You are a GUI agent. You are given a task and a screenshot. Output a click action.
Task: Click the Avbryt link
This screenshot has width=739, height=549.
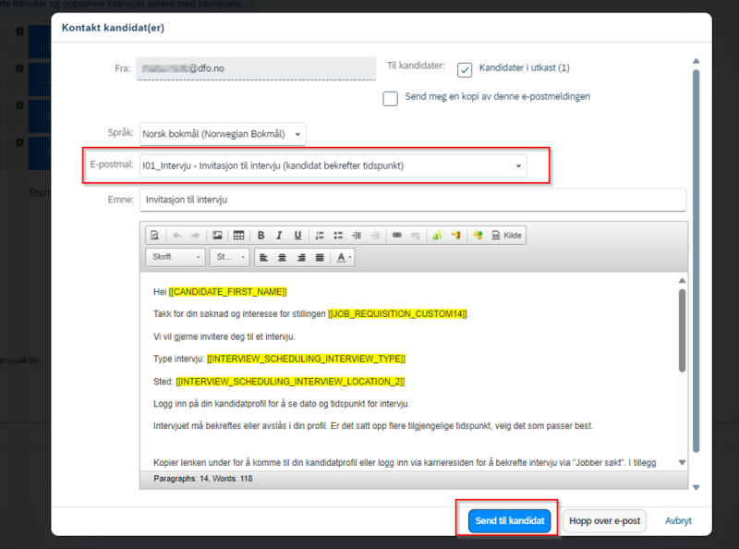click(678, 520)
